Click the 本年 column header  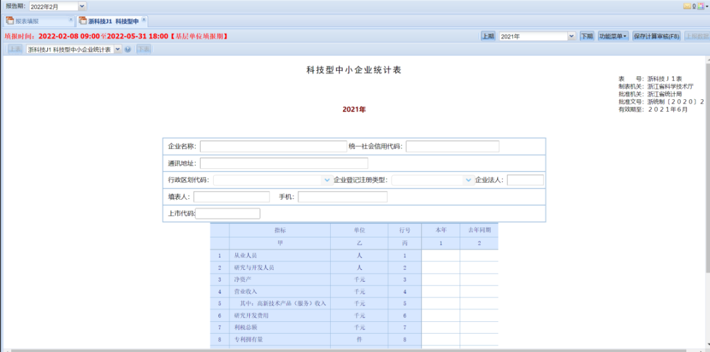pyautogui.click(x=441, y=230)
